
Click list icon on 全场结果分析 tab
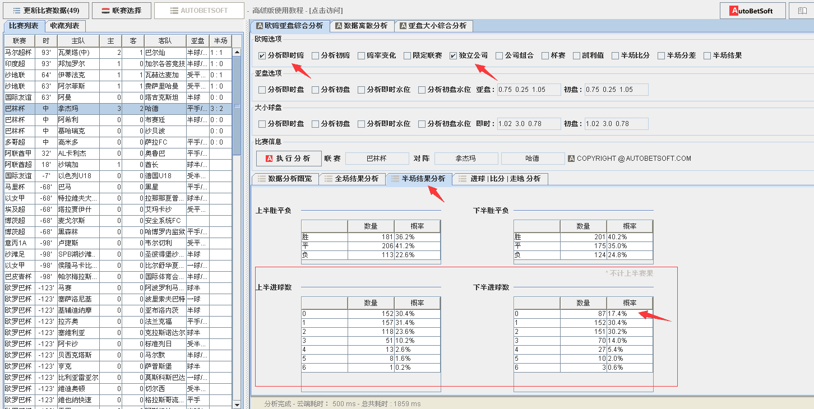coord(327,179)
